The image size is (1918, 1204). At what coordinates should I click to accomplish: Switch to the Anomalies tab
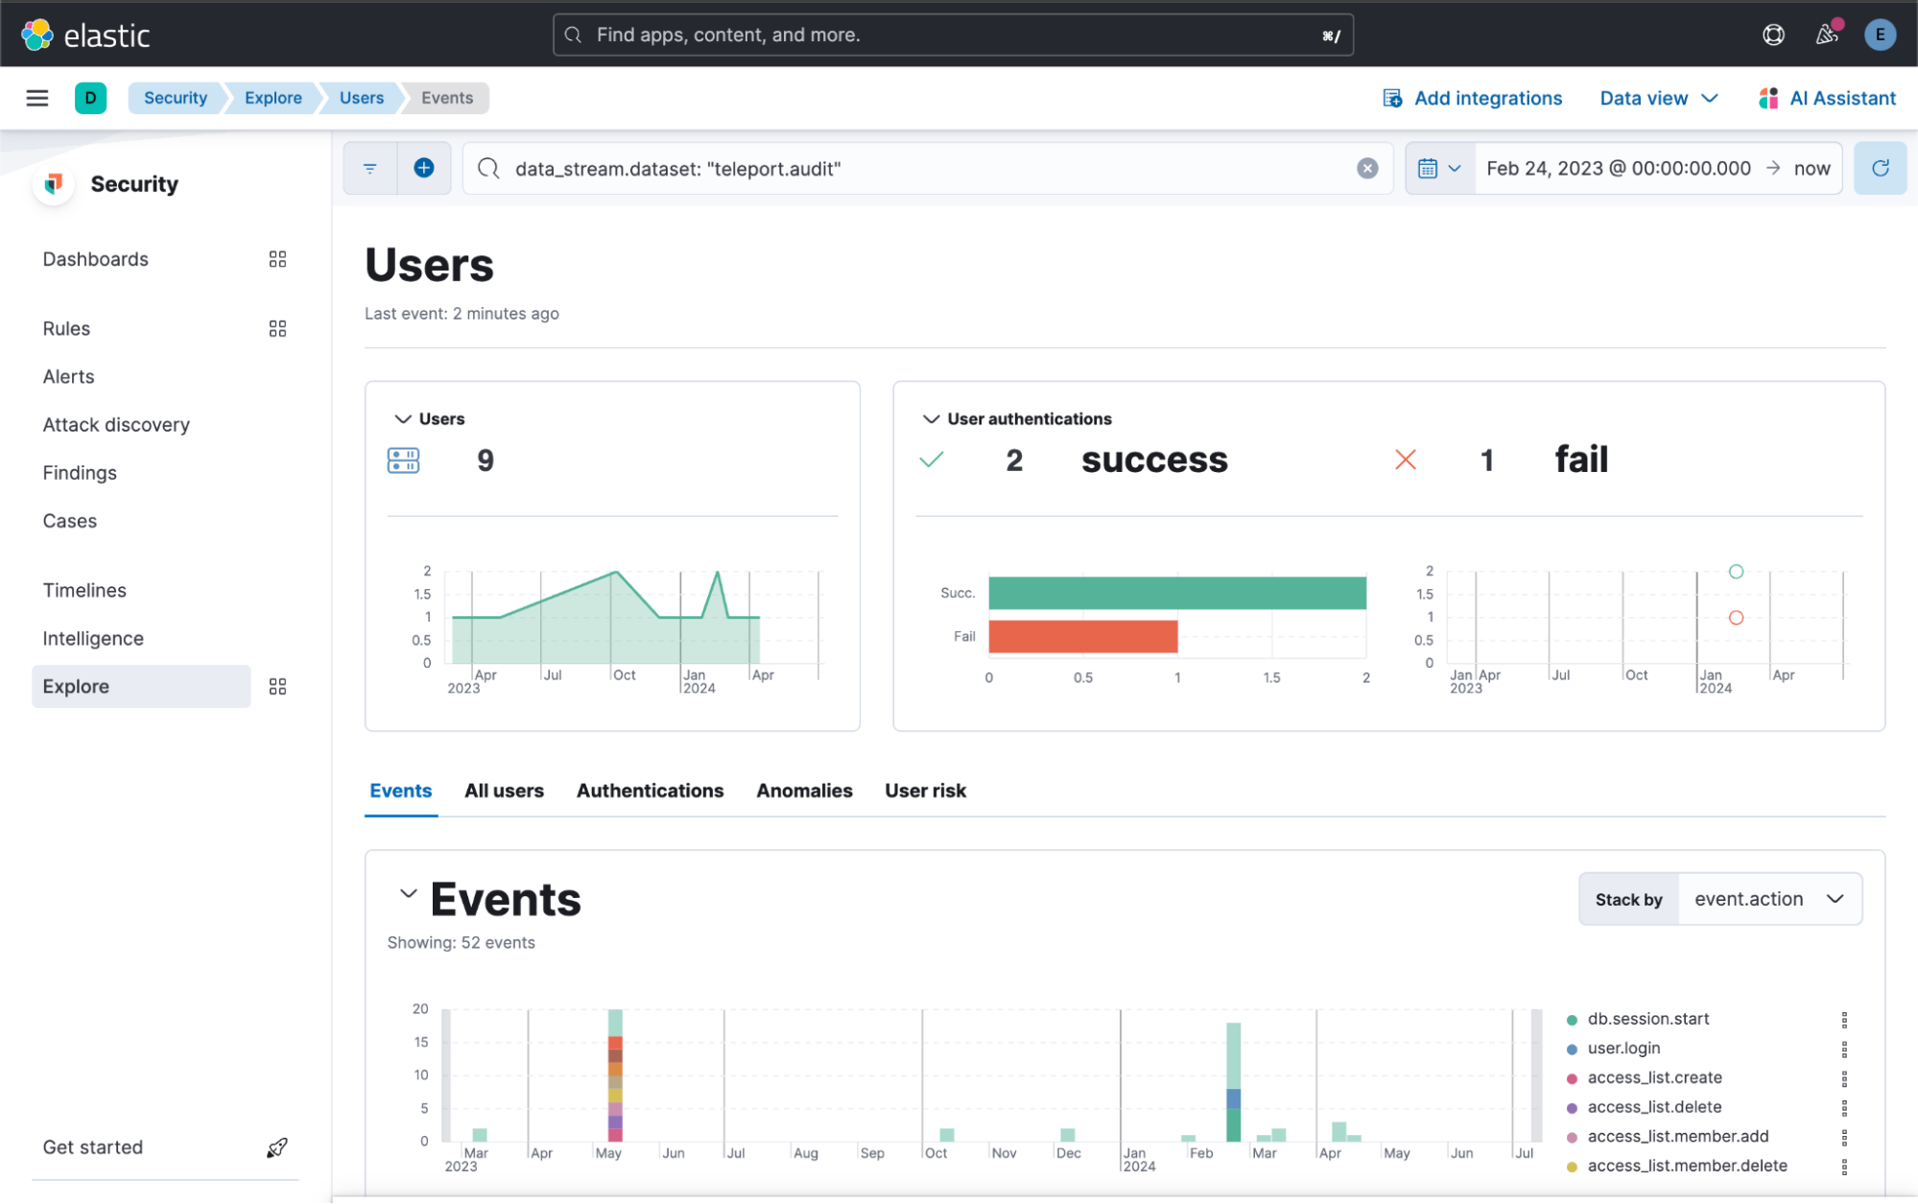[x=804, y=791]
